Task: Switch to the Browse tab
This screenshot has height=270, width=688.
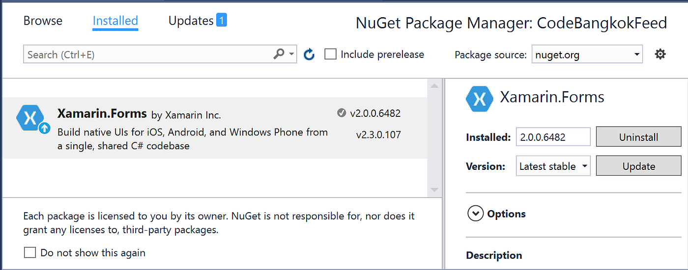Action: (x=43, y=21)
